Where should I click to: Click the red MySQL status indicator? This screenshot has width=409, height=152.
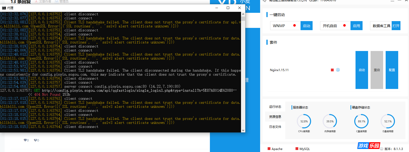[297, 149]
